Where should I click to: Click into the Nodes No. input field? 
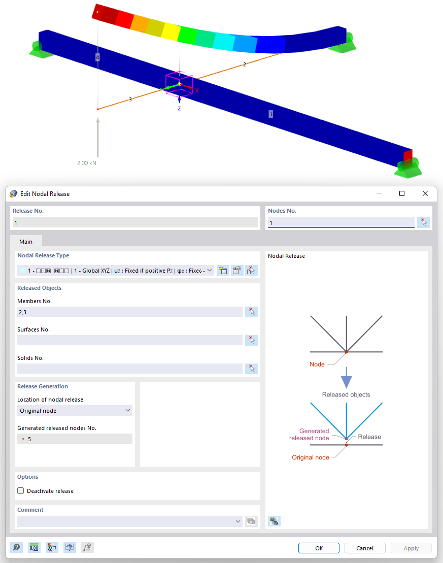(341, 223)
